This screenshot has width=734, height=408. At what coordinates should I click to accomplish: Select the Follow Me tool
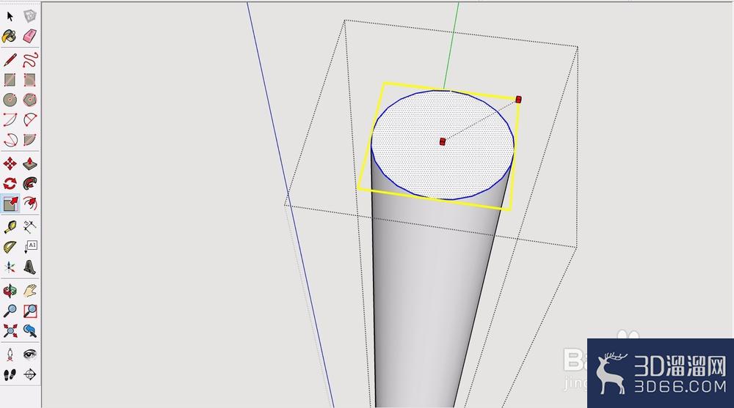30,183
